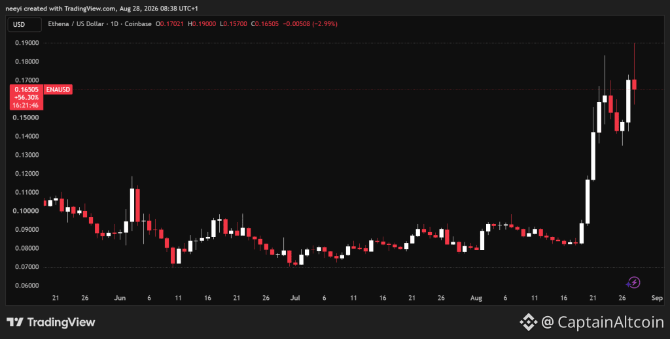Click the 1D interval text in header
This screenshot has height=339, width=670.
114,24
